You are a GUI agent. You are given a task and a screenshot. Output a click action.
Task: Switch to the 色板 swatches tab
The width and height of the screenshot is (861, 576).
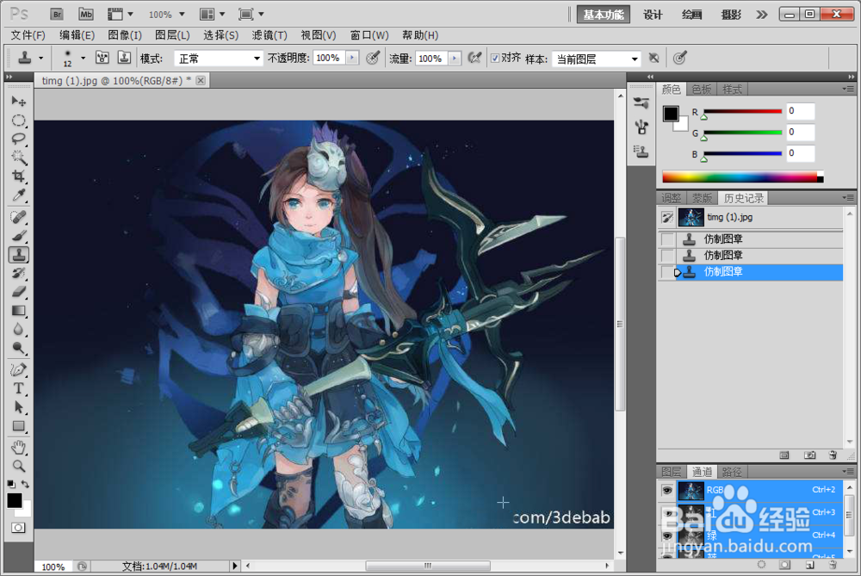(702, 89)
